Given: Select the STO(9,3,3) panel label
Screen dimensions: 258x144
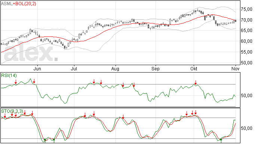Looking at the screenshot, I should point(12,111).
